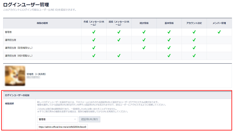Click the 管理者 checkmark under 統計情報

coord(144,32)
